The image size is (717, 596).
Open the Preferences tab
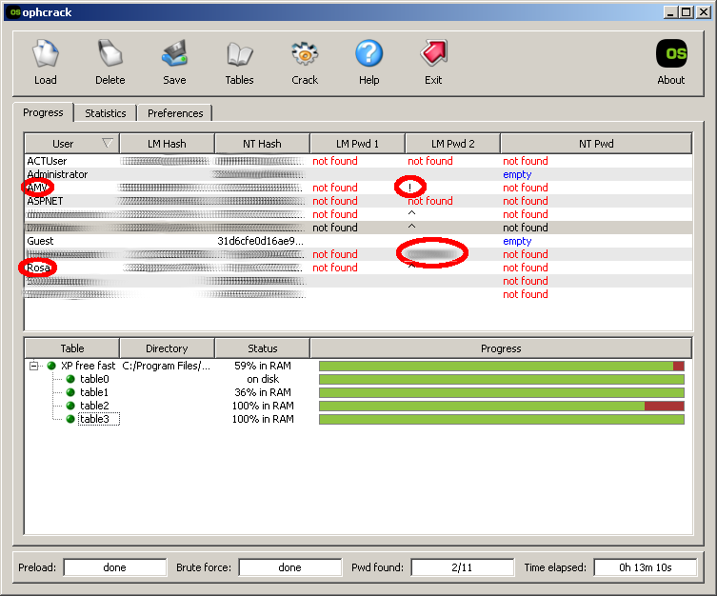coord(175,113)
